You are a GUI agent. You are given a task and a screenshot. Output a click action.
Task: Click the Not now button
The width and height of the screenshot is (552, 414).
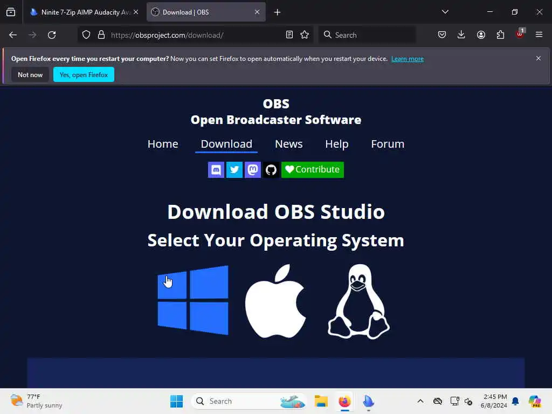pos(30,74)
